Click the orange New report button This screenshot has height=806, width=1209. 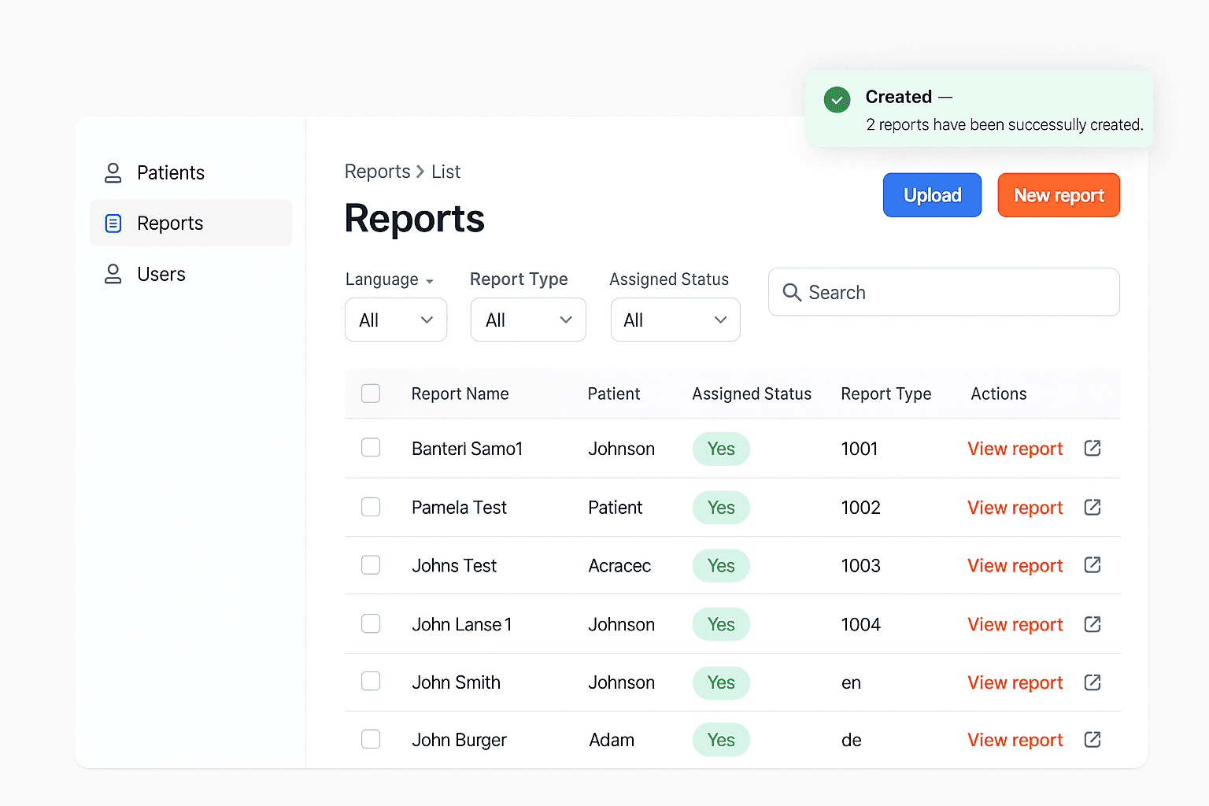click(1059, 195)
